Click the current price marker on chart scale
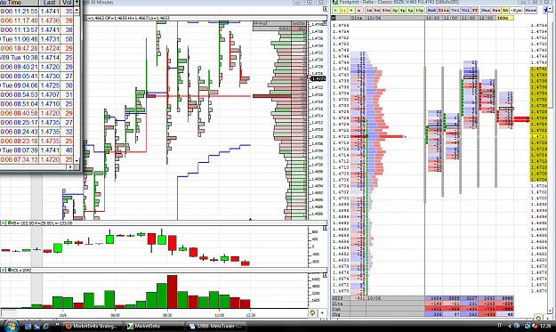 pyautogui.click(x=318, y=78)
